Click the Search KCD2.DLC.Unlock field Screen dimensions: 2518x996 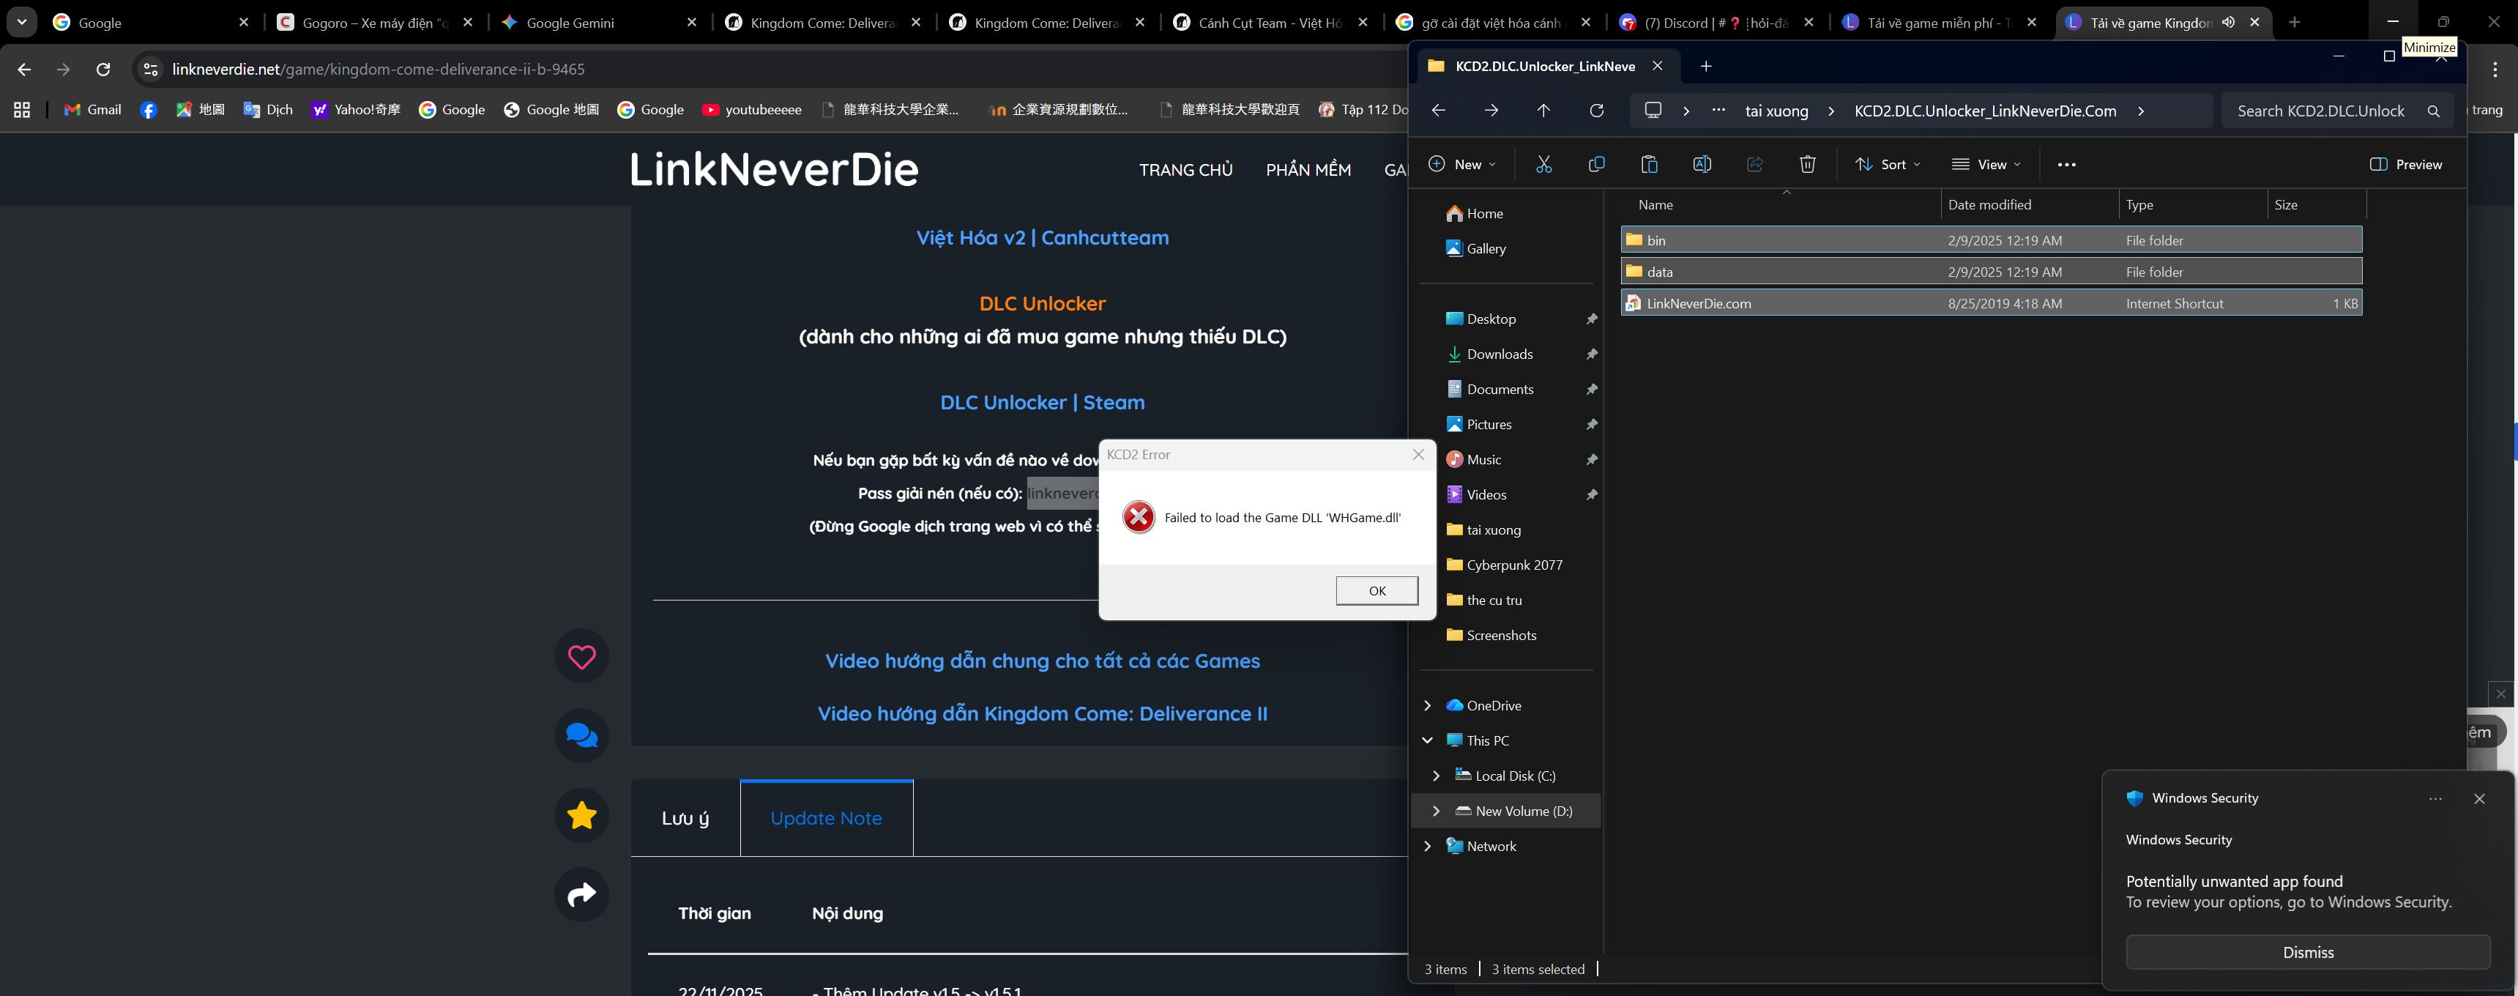2320,111
